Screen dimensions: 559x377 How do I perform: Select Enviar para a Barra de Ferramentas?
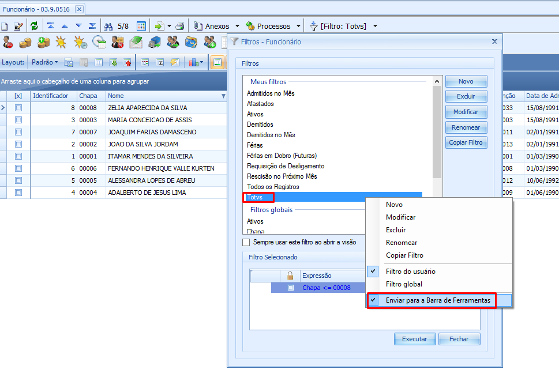point(438,300)
